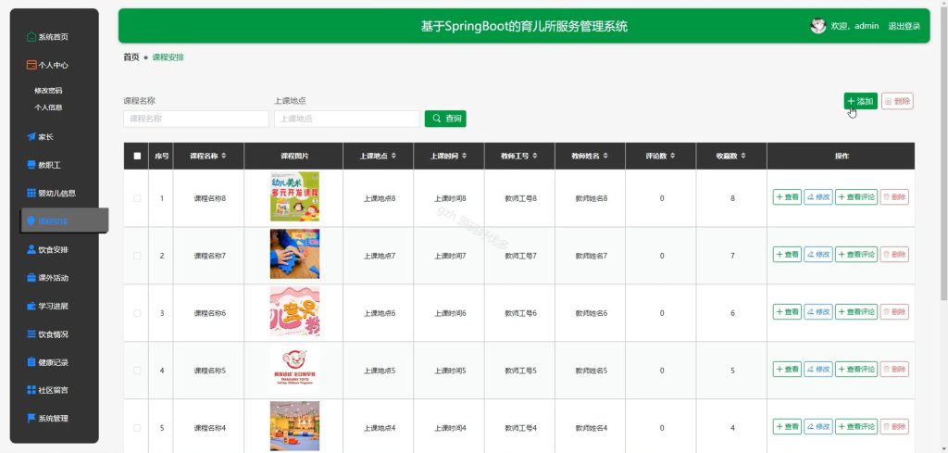Click the 上课地点 search input field
Image resolution: width=948 pixels, height=453 pixels.
click(x=346, y=120)
